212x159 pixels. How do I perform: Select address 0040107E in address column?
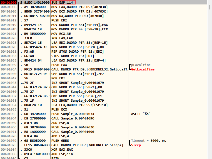9,145
